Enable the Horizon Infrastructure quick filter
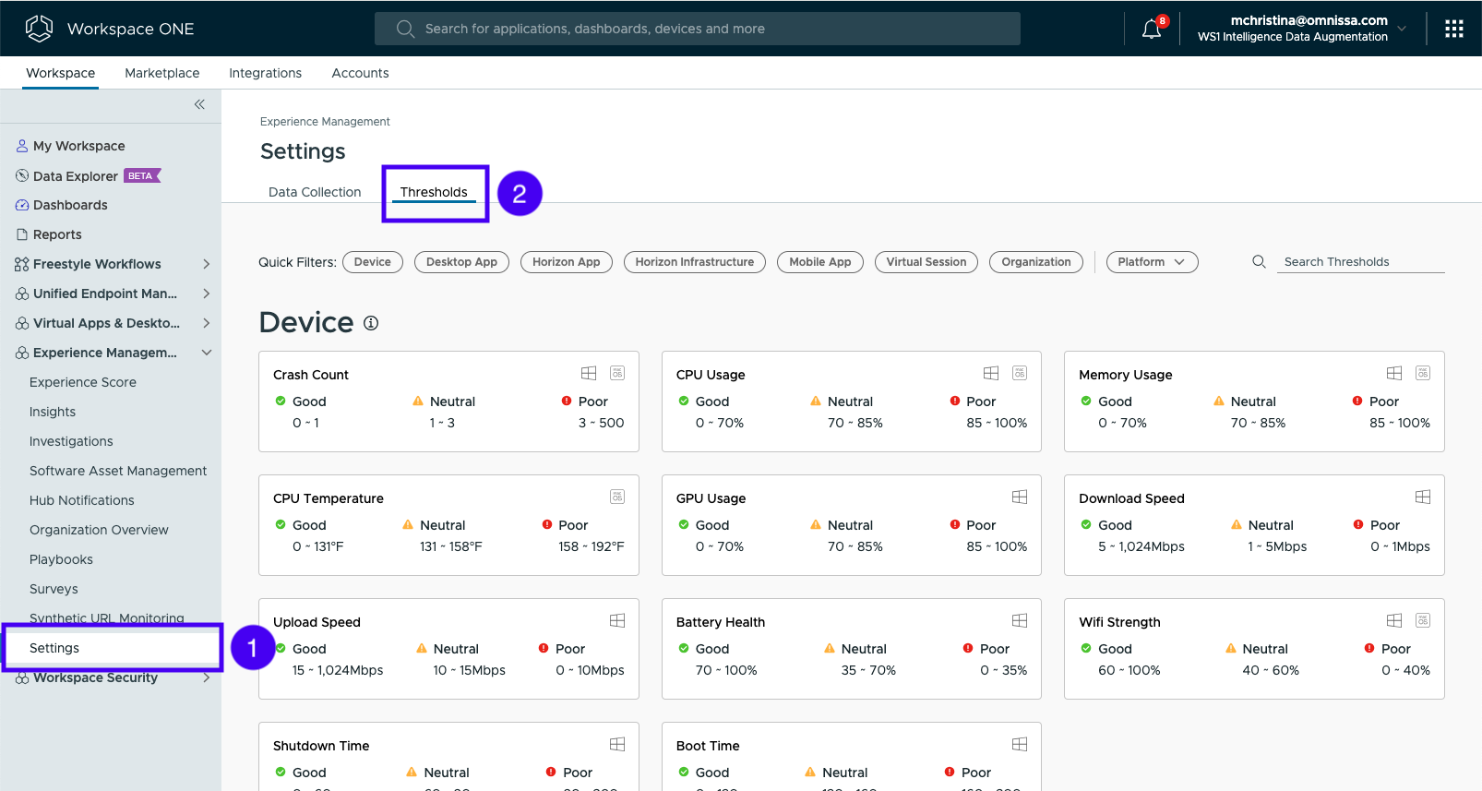The height and width of the screenshot is (791, 1482). coord(694,262)
